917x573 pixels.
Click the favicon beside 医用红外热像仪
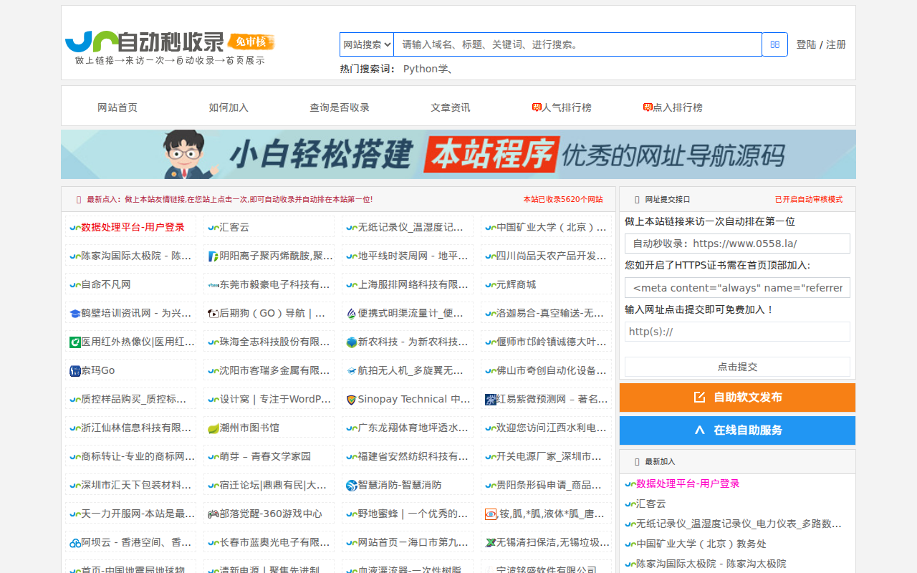[x=75, y=342]
